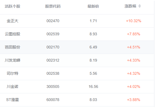This screenshot has height=109, width=155.
Task: Open stock 川金诺
Action: [x=12, y=87]
